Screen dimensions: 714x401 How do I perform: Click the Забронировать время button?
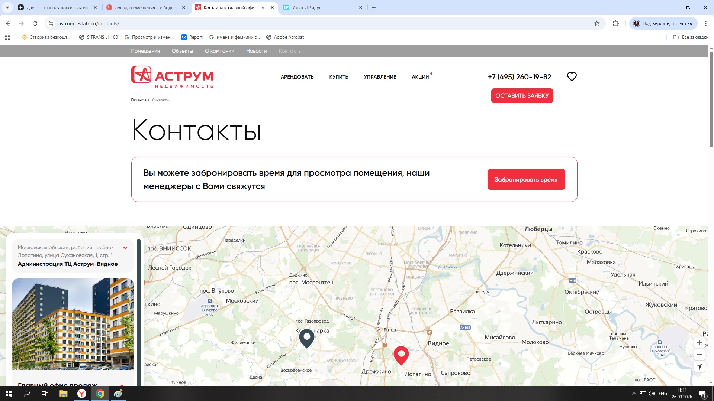(x=526, y=179)
